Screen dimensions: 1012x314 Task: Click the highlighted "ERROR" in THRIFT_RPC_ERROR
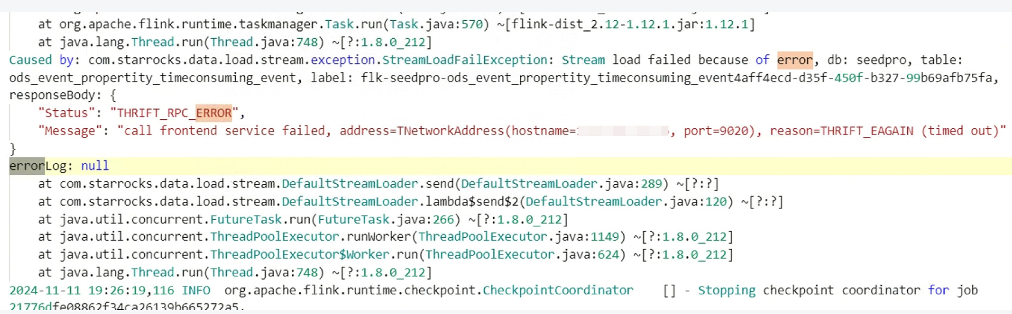pyautogui.click(x=214, y=113)
